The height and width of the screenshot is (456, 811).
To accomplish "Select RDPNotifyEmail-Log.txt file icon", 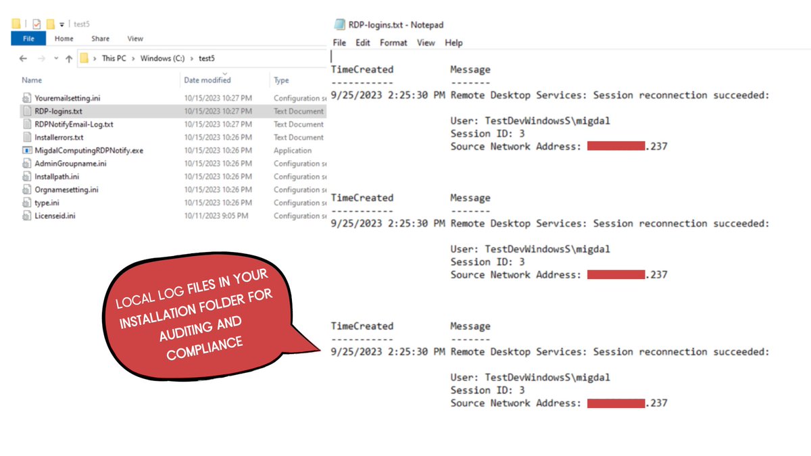I will pyautogui.click(x=27, y=124).
